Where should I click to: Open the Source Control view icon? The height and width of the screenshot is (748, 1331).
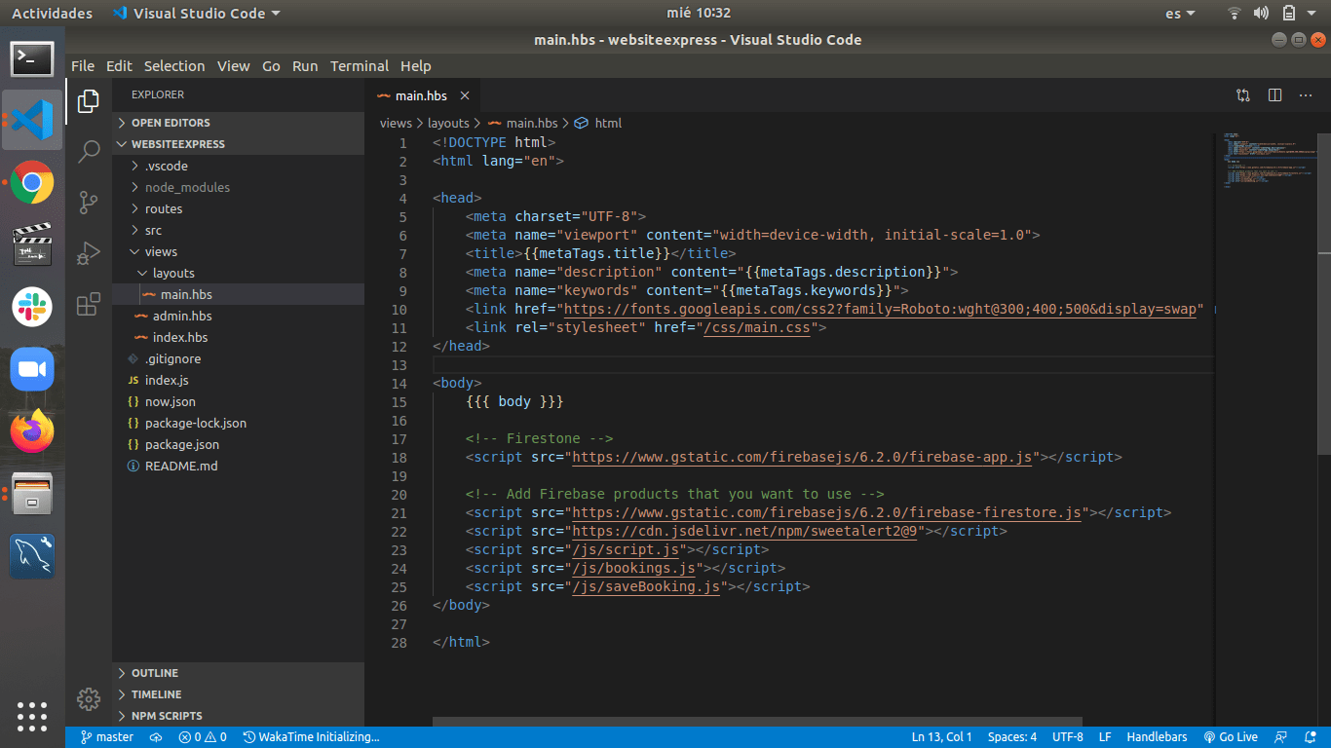(89, 202)
